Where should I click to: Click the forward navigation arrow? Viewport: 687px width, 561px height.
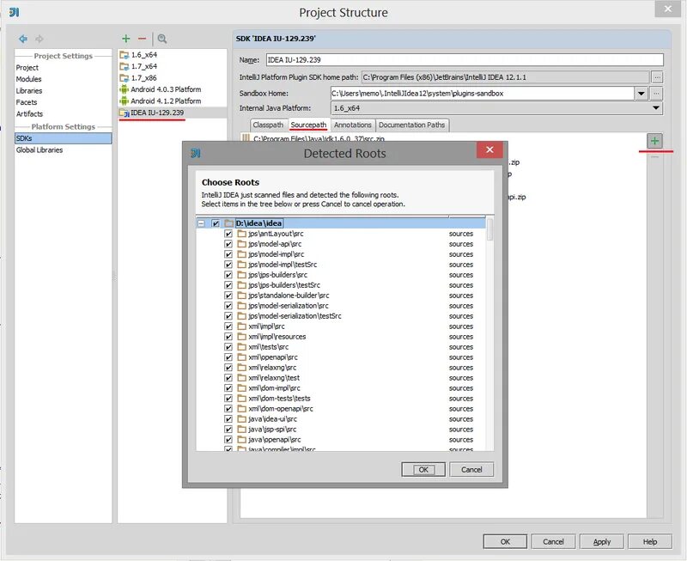tap(40, 39)
